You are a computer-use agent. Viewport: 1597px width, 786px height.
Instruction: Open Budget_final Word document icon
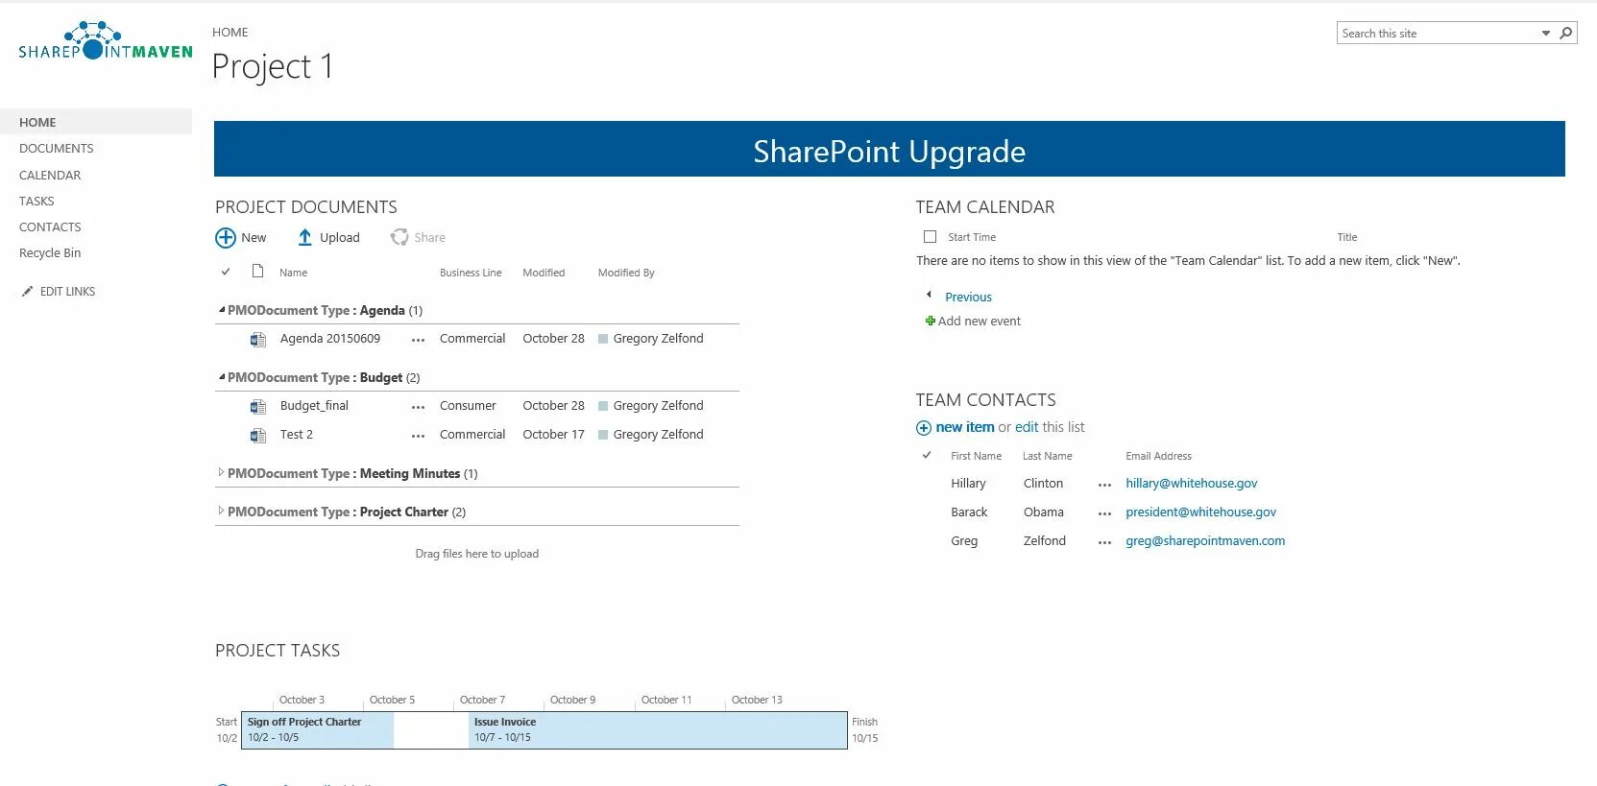click(257, 406)
